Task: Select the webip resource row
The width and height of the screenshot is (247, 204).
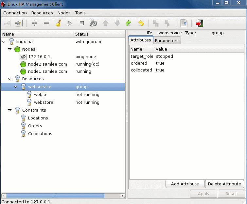Action: click(x=63, y=95)
